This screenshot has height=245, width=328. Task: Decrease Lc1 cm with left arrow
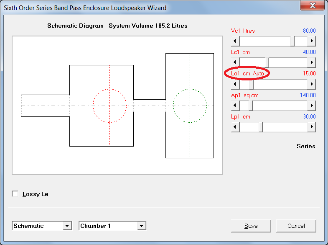point(235,62)
